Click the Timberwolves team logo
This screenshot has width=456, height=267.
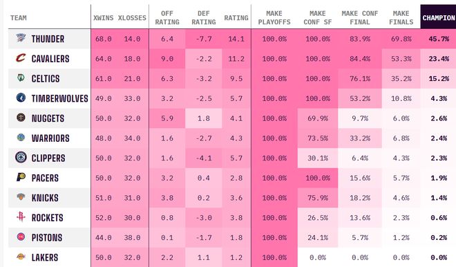pyautogui.click(x=21, y=98)
